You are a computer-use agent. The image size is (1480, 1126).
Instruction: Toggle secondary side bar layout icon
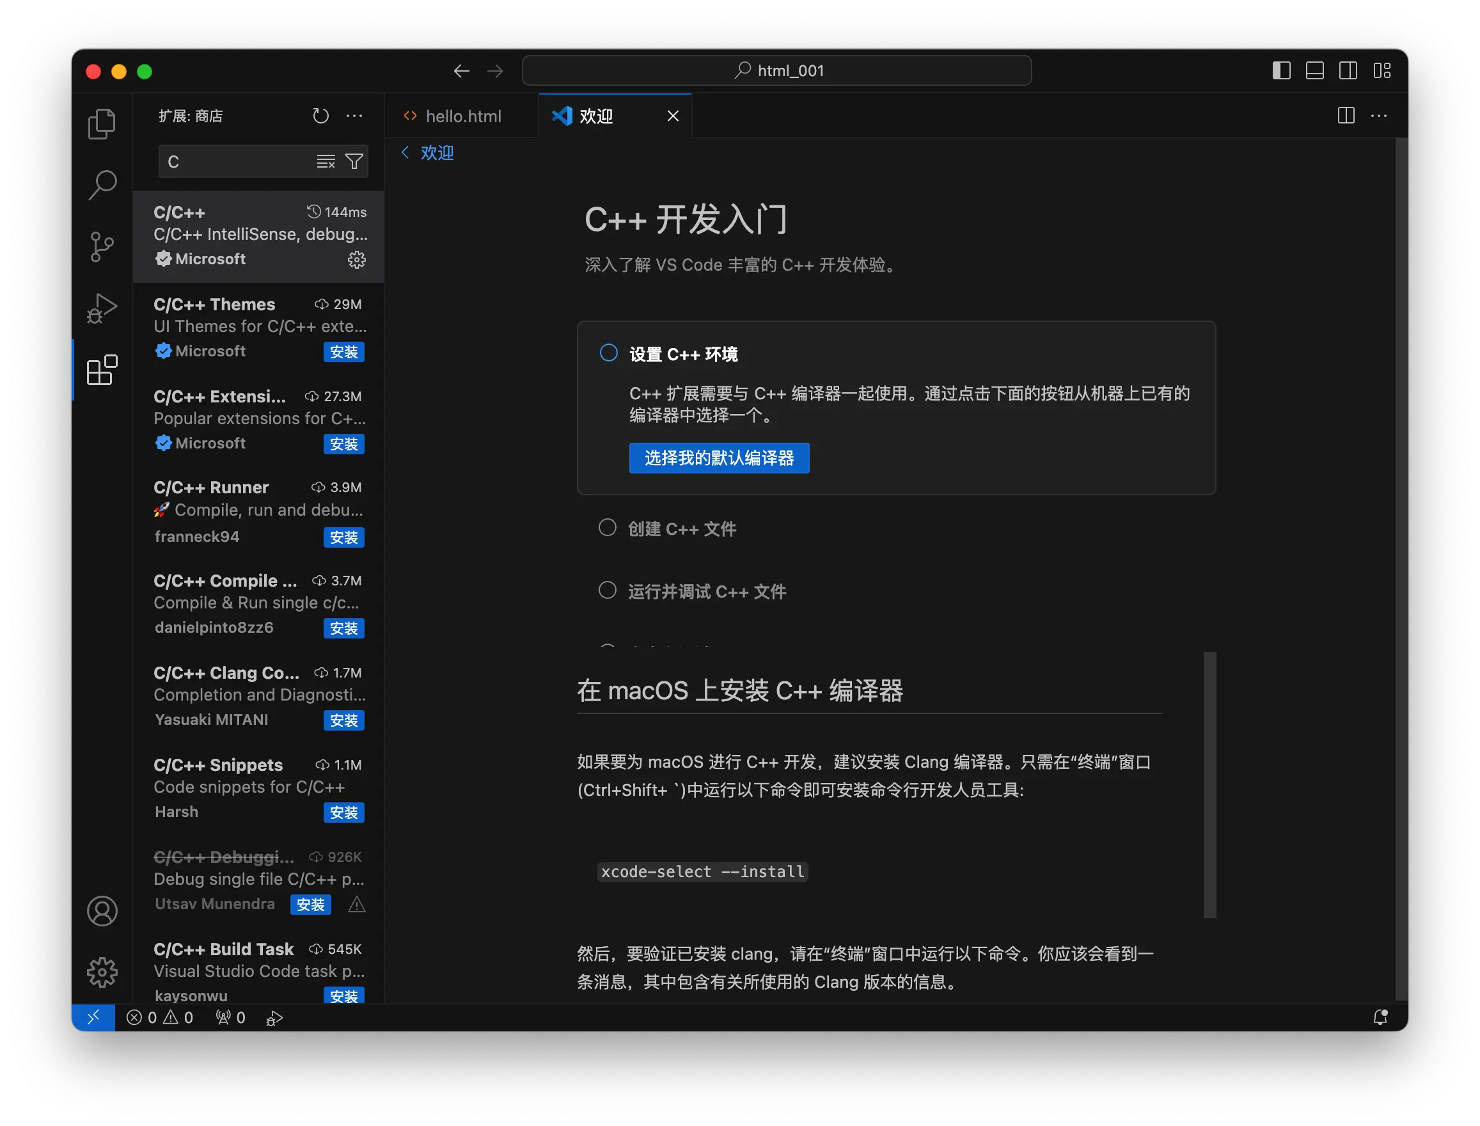click(x=1348, y=70)
